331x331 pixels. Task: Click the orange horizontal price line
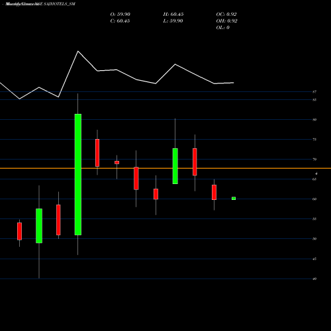click(x=165, y=168)
